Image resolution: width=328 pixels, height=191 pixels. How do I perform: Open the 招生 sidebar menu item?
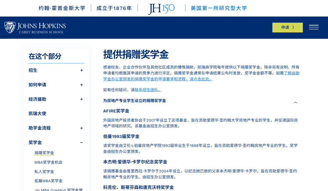click(33, 70)
